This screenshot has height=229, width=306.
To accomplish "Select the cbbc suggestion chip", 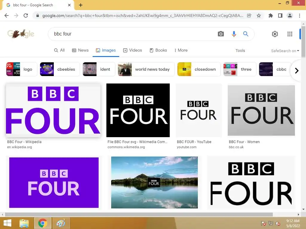I will (275, 69).
